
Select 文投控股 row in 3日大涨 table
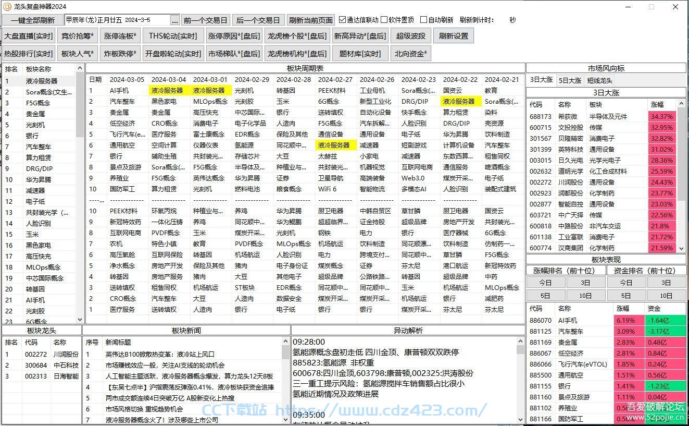click(602, 127)
